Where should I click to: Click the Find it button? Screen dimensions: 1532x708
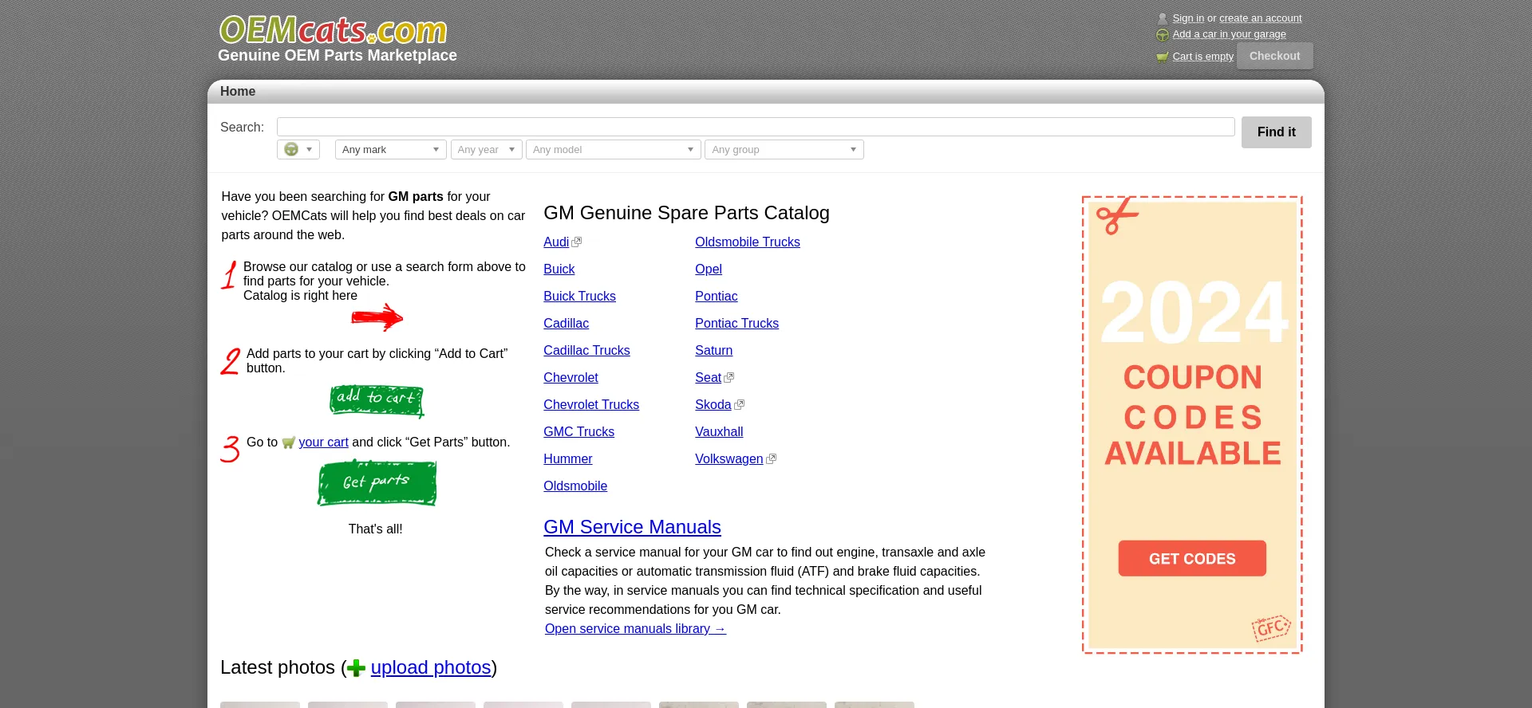1277,132
